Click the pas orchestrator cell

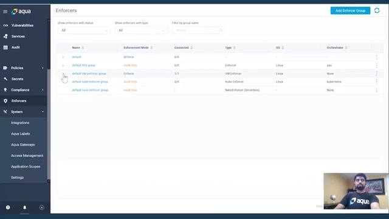point(329,65)
